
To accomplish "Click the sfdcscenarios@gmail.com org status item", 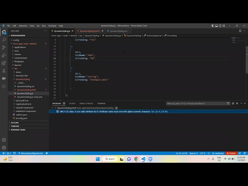I will (31, 153).
